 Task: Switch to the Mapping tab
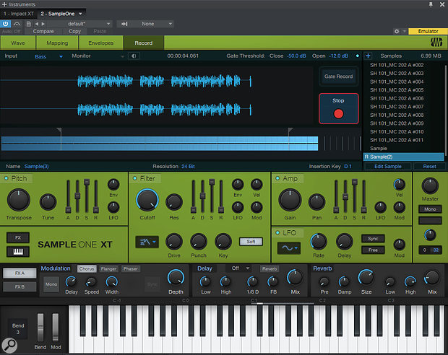click(x=57, y=43)
